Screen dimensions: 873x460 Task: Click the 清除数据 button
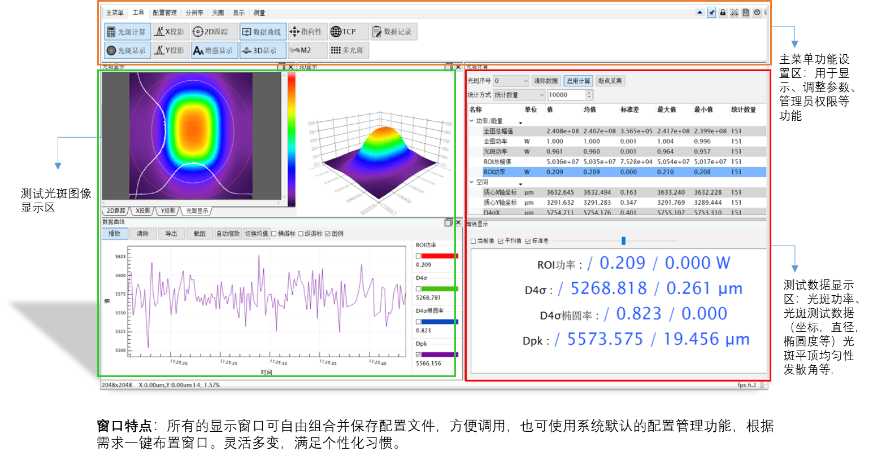546,81
